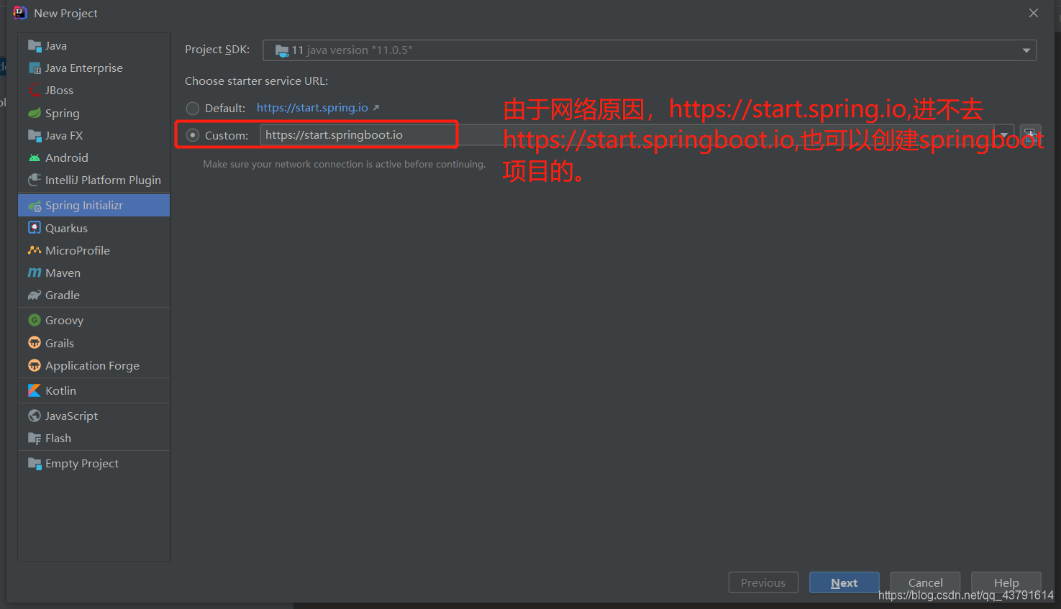Select the Application Forge icon
Screen dimensions: 1061x609
point(35,365)
